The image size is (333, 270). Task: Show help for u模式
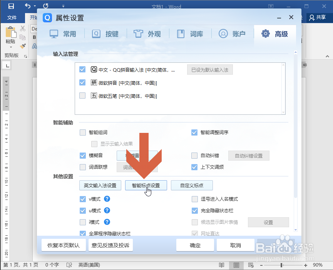(x=107, y=210)
